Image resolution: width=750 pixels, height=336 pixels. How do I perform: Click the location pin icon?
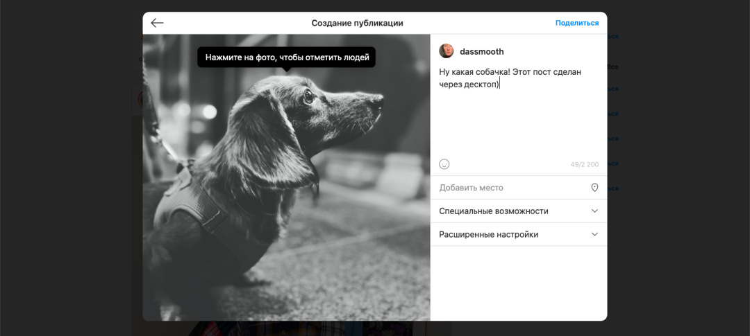tap(594, 188)
